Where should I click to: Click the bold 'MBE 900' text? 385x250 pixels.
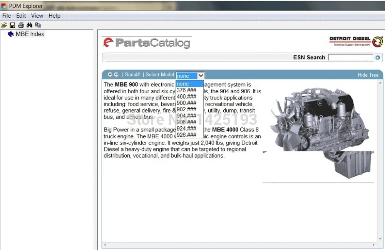point(126,84)
